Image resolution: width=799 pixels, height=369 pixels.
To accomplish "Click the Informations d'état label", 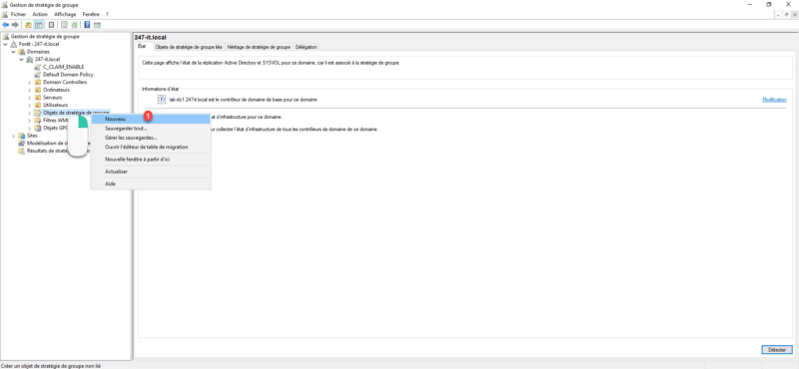I will coord(161,89).
